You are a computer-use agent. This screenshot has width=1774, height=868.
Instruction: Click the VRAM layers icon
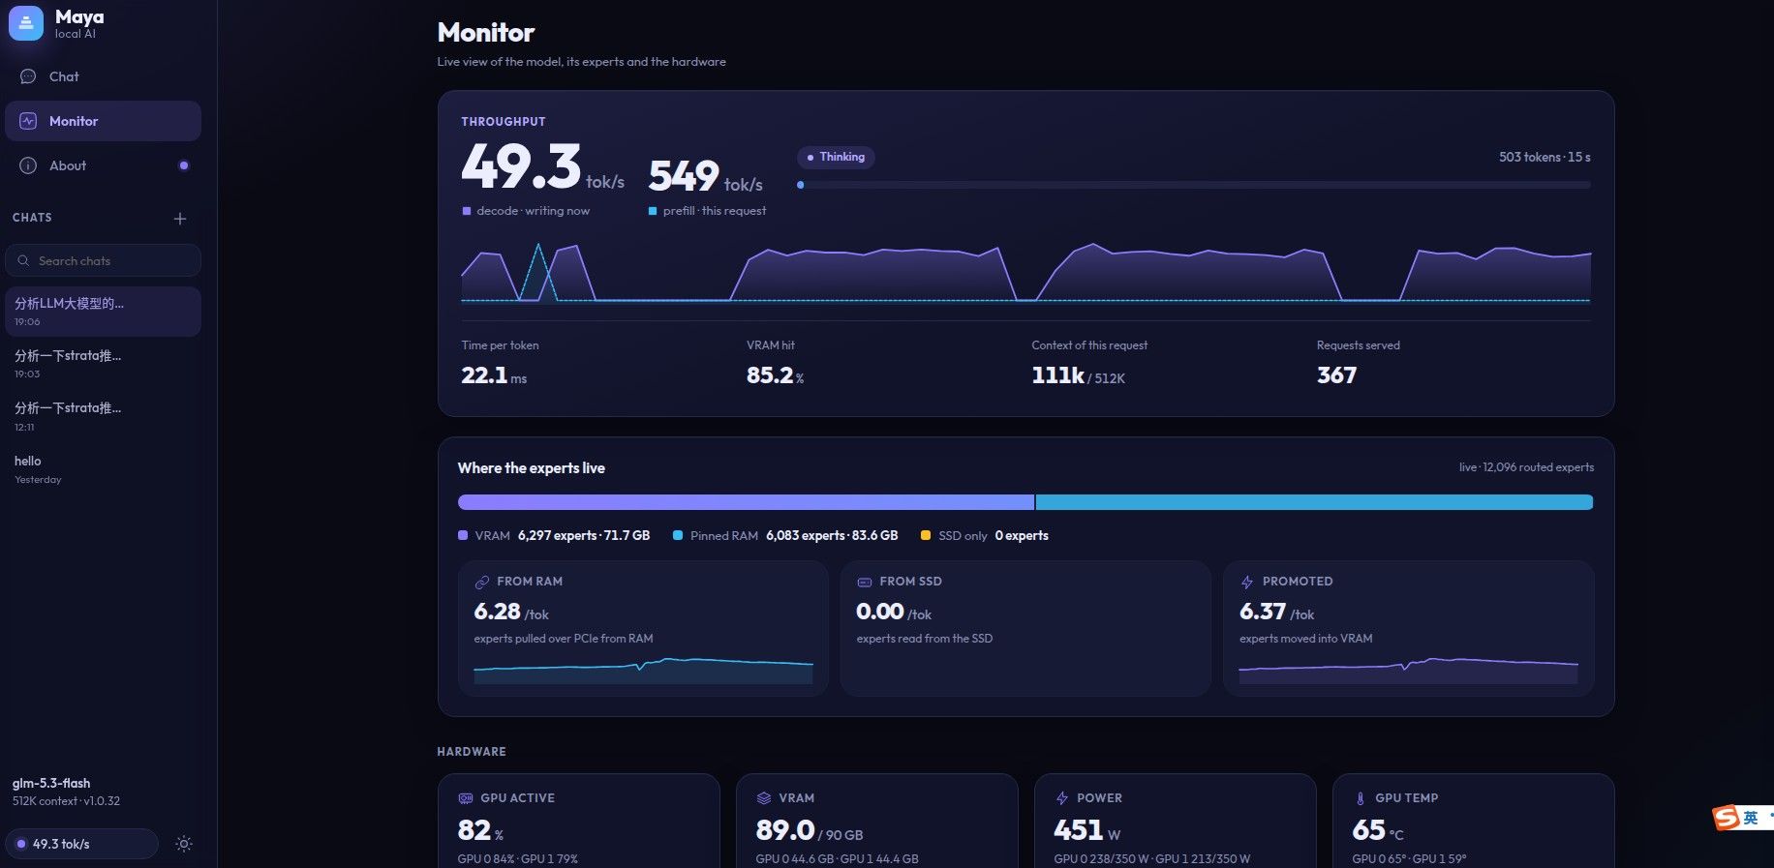pyautogui.click(x=764, y=798)
